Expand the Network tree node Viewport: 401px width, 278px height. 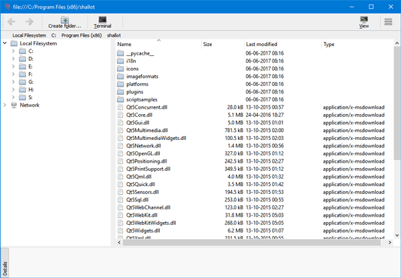click(x=5, y=105)
